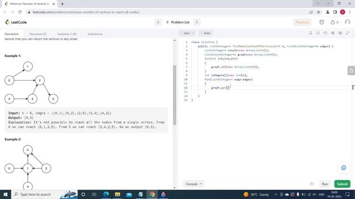Show hidden system tray icons
The width and height of the screenshot is (355, 199).
pyautogui.click(x=276, y=194)
